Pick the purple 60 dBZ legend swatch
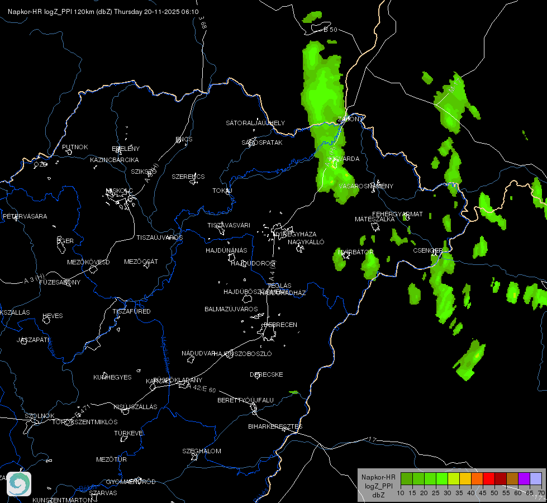 point(524,479)
